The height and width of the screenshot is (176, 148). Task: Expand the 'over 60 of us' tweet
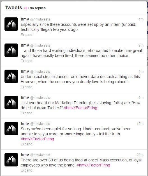(26, 170)
